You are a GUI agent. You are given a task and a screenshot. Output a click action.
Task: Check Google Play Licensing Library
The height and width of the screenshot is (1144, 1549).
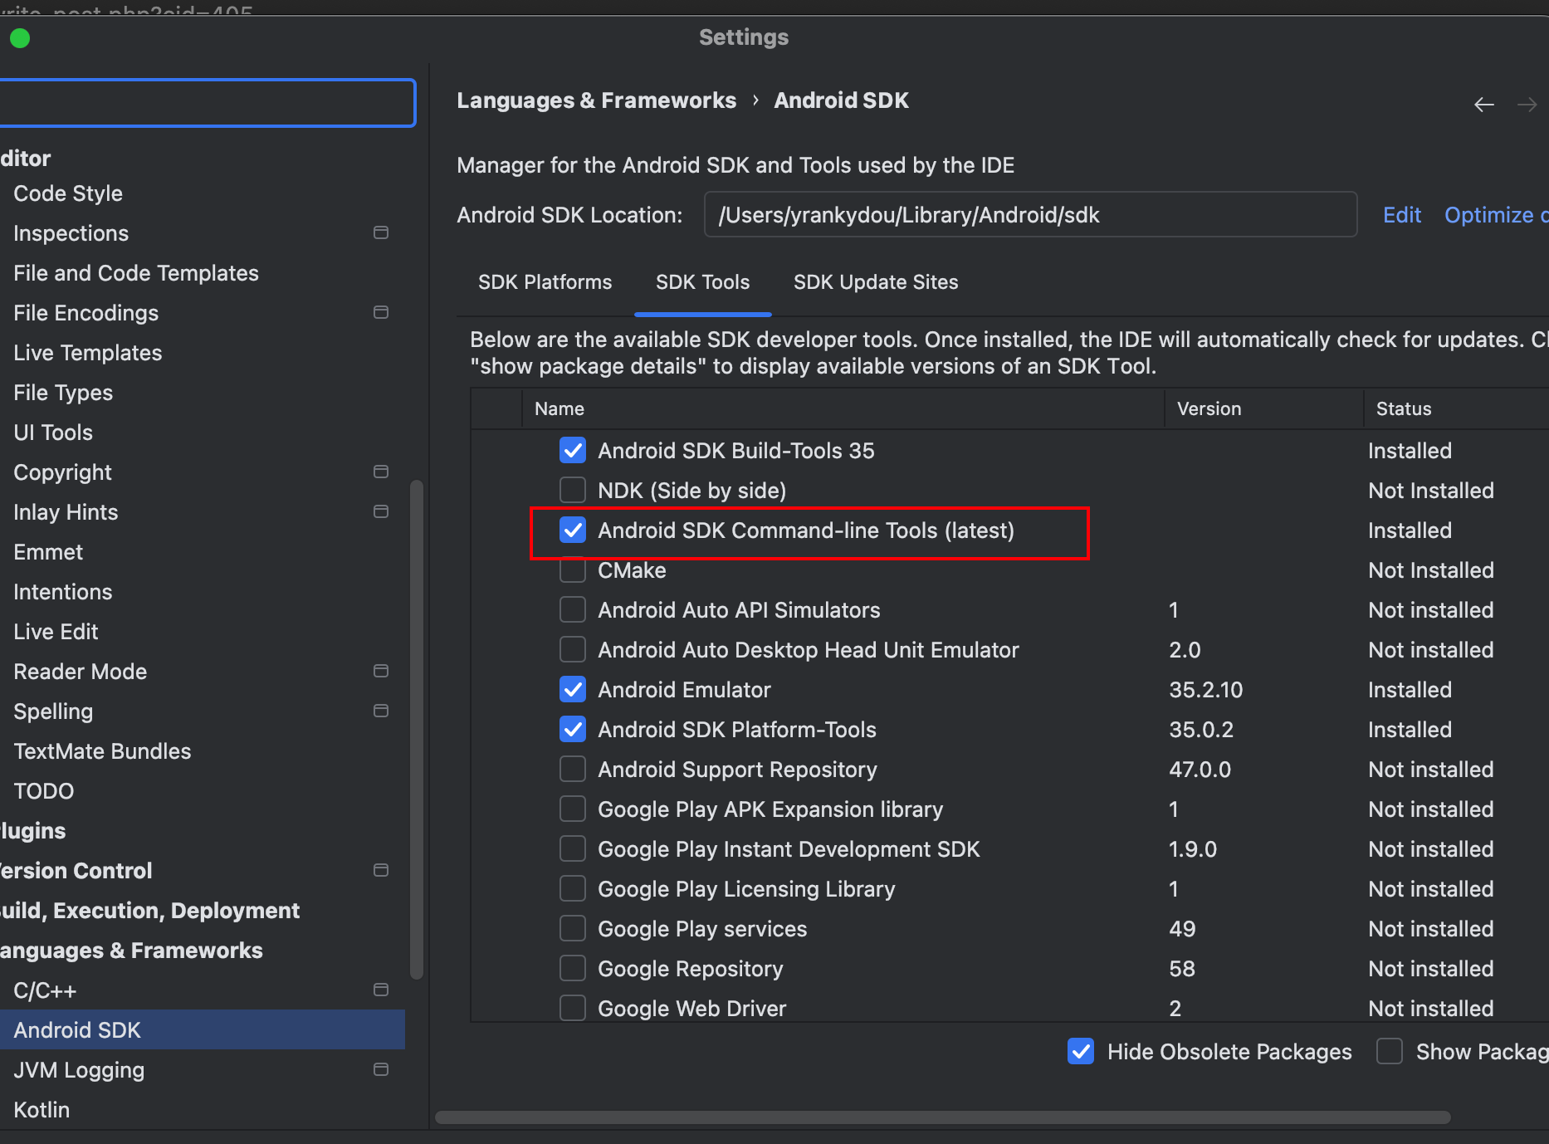click(x=573, y=888)
